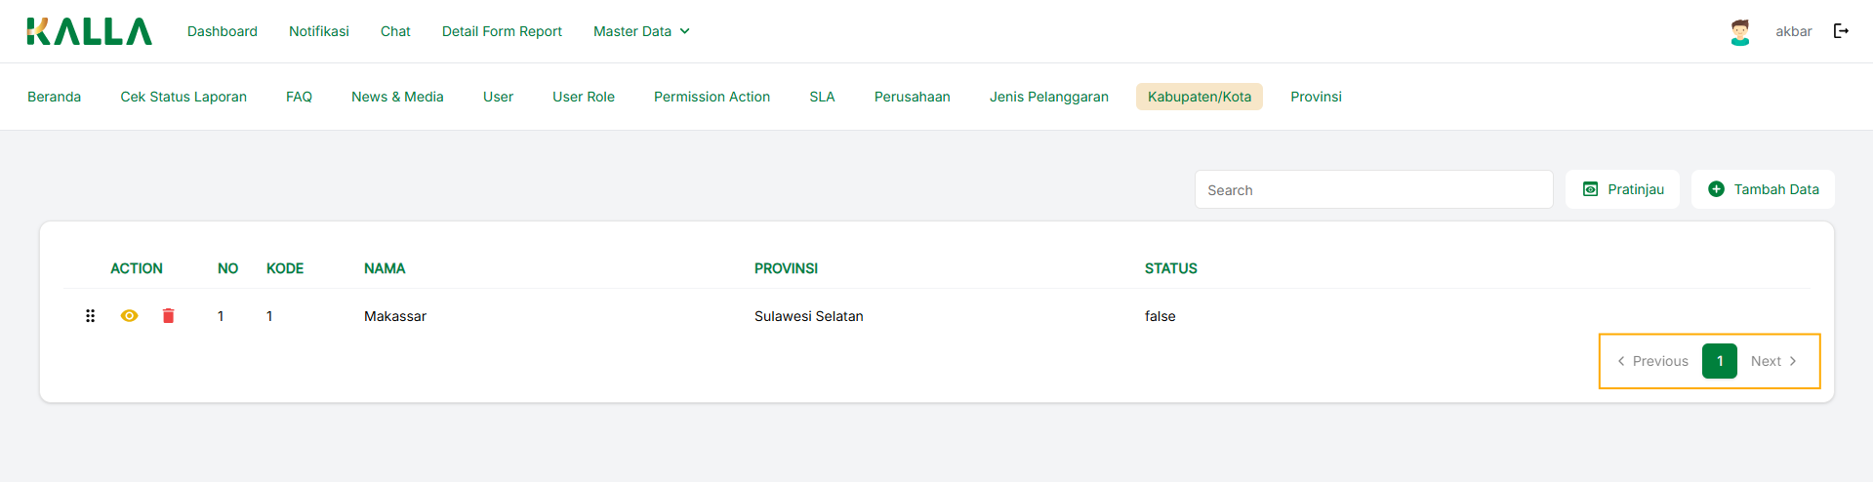The image size is (1873, 482).
Task: Go to Previous page
Action: point(1652,361)
